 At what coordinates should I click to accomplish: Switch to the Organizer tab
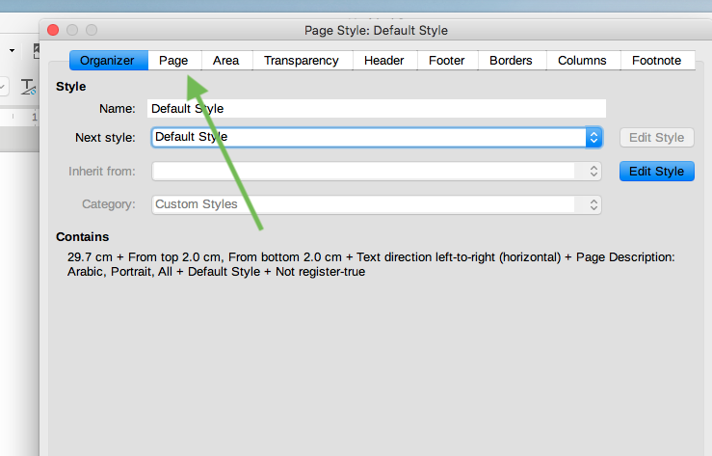pos(107,60)
